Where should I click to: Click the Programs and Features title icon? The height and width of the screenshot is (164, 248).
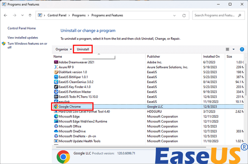(x=4, y=4)
